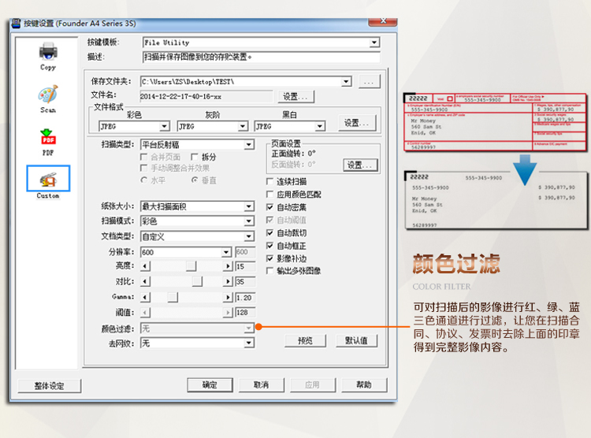Click brightness slider right arrow

[x=229, y=267]
